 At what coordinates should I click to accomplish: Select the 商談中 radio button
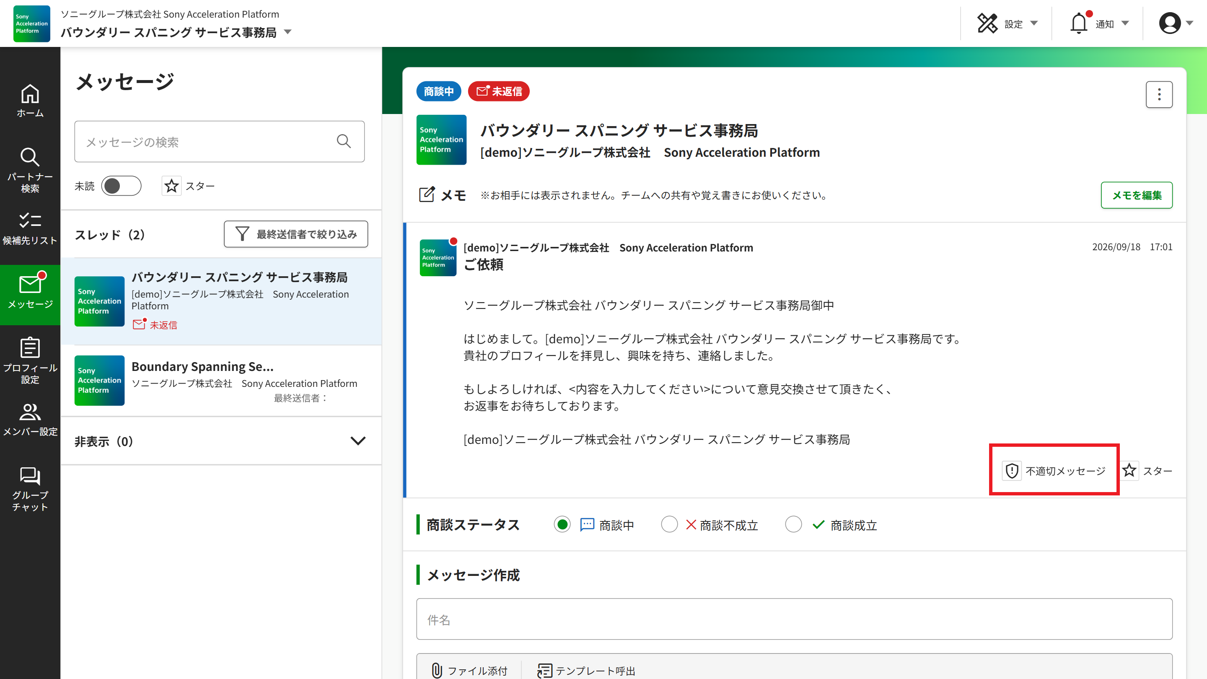point(562,524)
